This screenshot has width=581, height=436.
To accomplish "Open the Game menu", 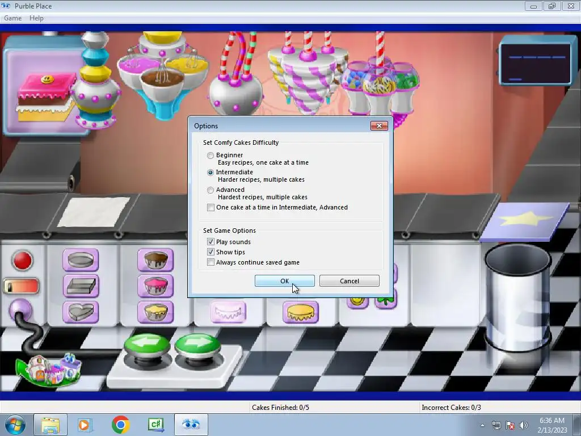I will coord(13,18).
